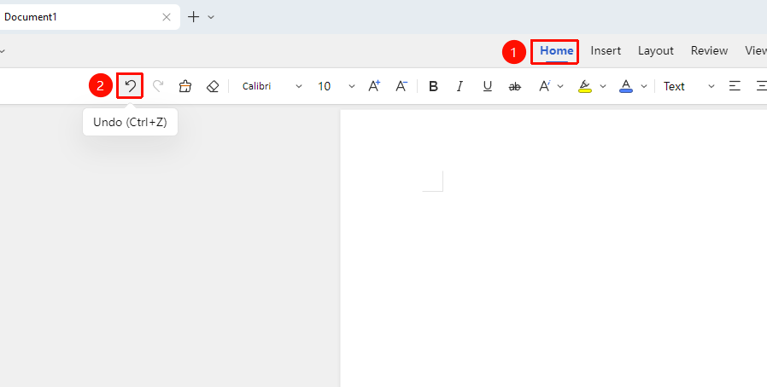This screenshot has width=767, height=387.
Task: Click inside the blank document page
Action: tap(553, 248)
